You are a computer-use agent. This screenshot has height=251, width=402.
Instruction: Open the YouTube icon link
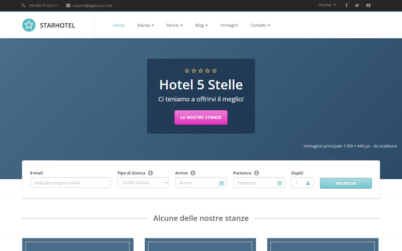point(368,6)
